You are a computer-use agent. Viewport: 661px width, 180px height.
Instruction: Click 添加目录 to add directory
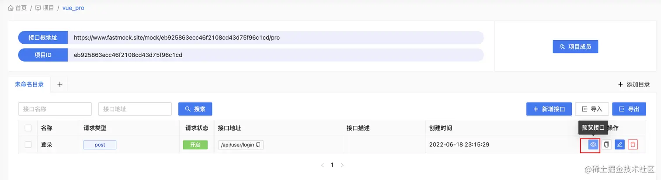pos(634,85)
